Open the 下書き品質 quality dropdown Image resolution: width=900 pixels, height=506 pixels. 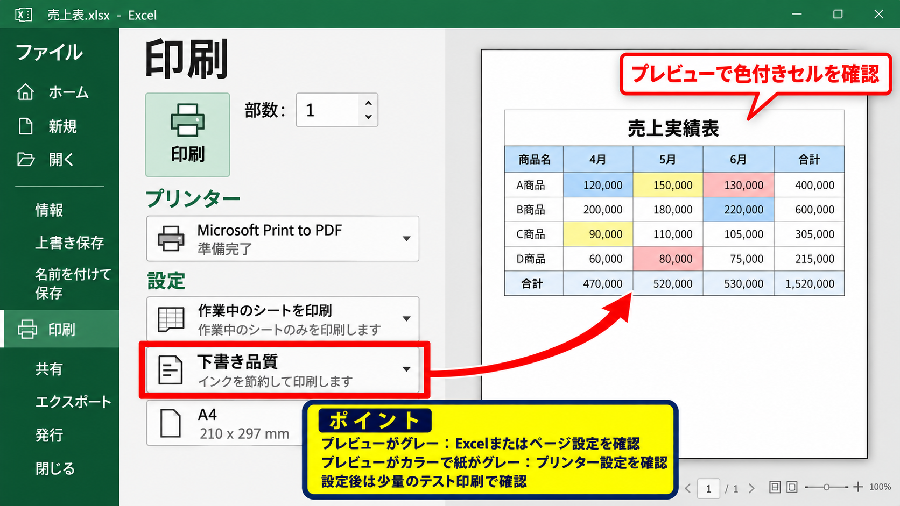point(283,370)
